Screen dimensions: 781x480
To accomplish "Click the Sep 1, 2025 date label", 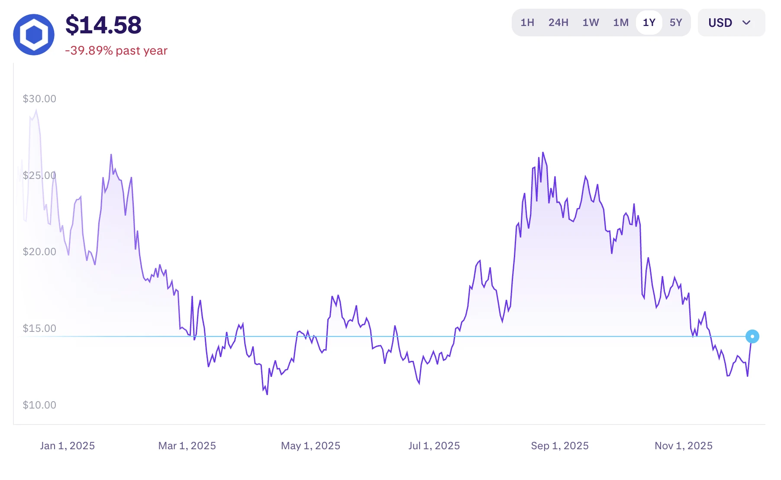I will [560, 446].
